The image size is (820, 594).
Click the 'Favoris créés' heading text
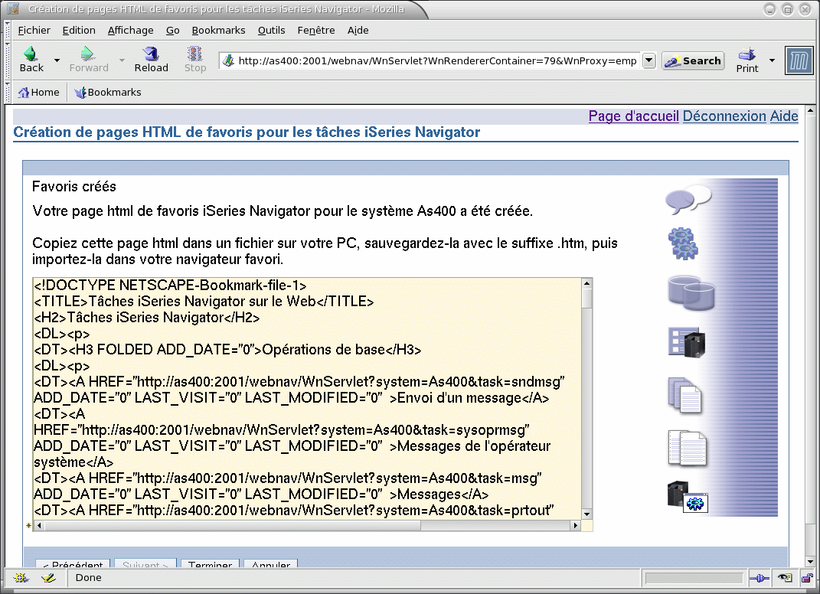pos(74,187)
